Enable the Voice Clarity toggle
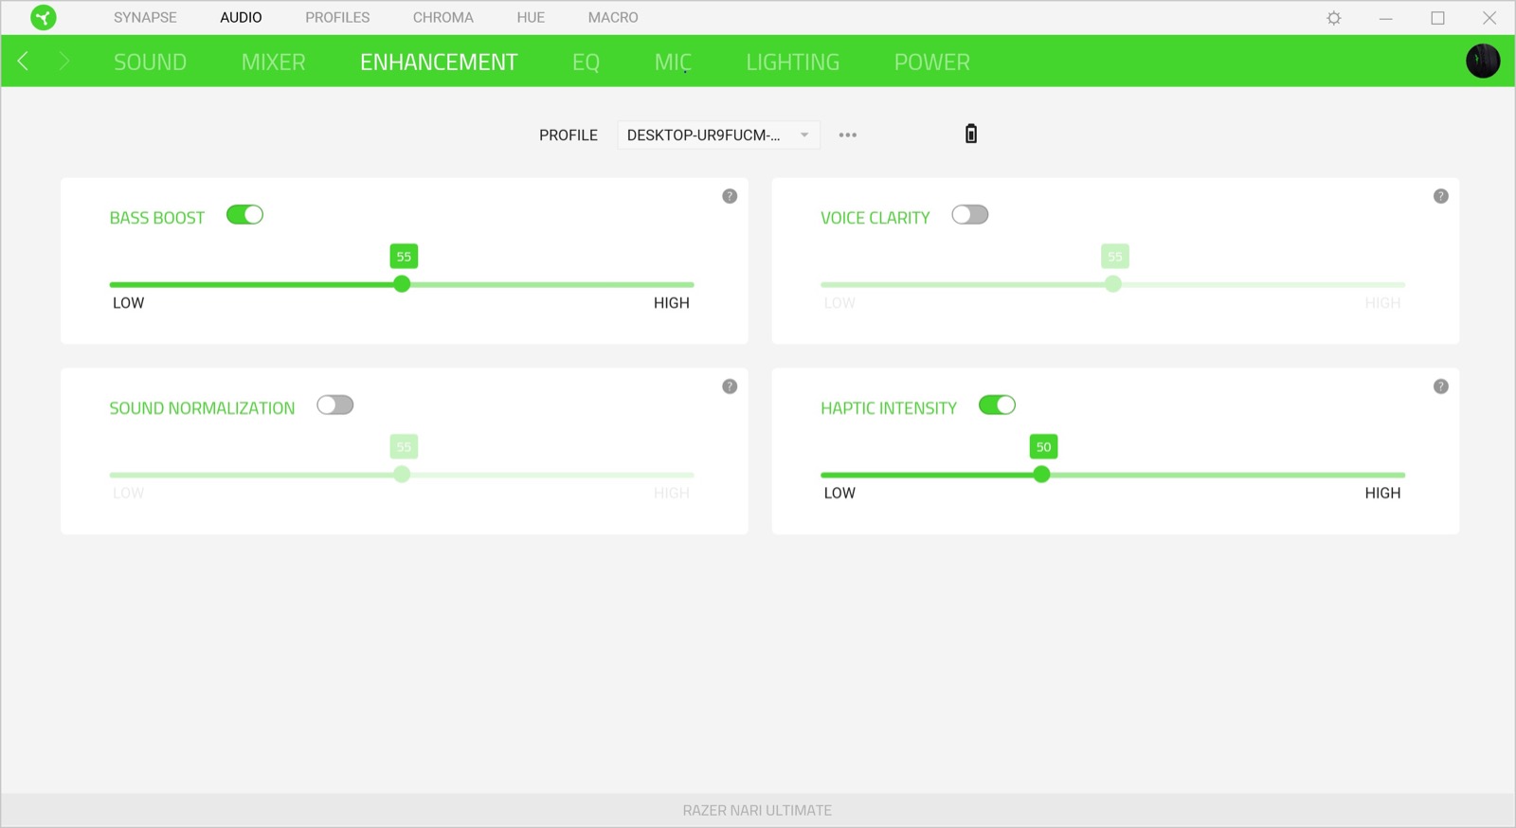1516x828 pixels. pyautogui.click(x=970, y=215)
